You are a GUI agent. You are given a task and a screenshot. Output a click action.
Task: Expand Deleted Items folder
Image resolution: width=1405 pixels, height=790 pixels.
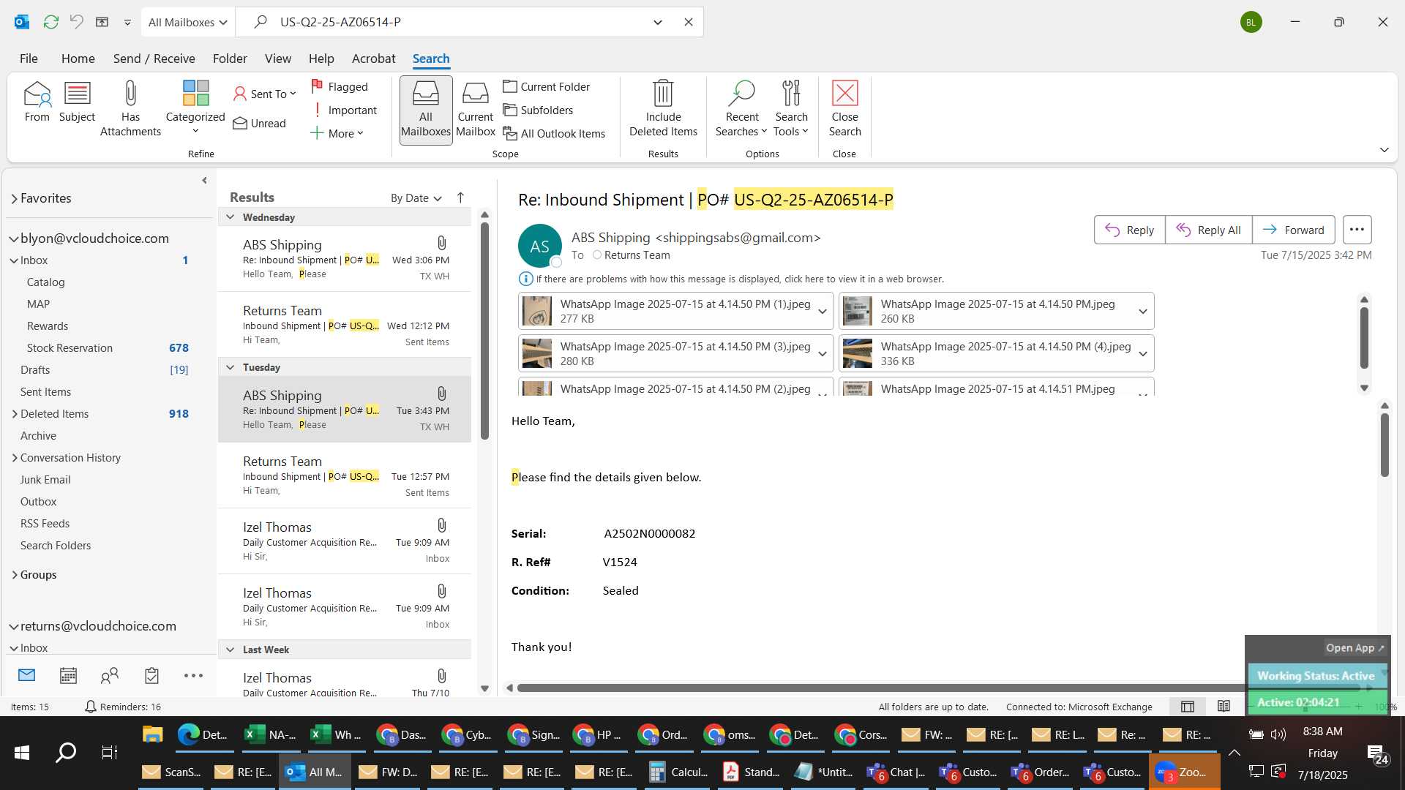[x=15, y=414]
